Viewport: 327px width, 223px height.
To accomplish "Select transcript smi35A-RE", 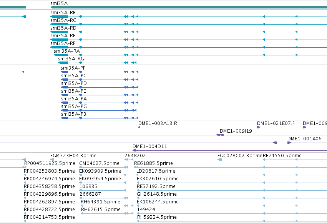I will click(x=63, y=36).
